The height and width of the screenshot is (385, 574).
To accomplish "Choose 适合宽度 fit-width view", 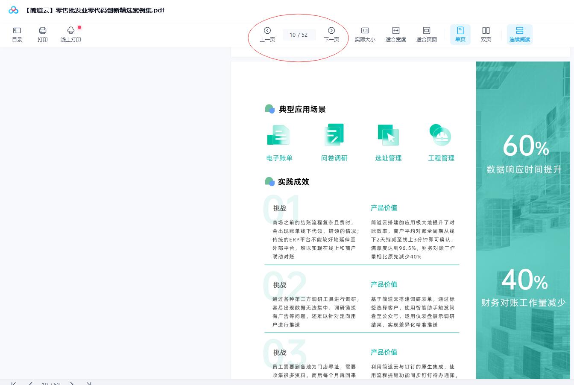I will coord(396,34).
